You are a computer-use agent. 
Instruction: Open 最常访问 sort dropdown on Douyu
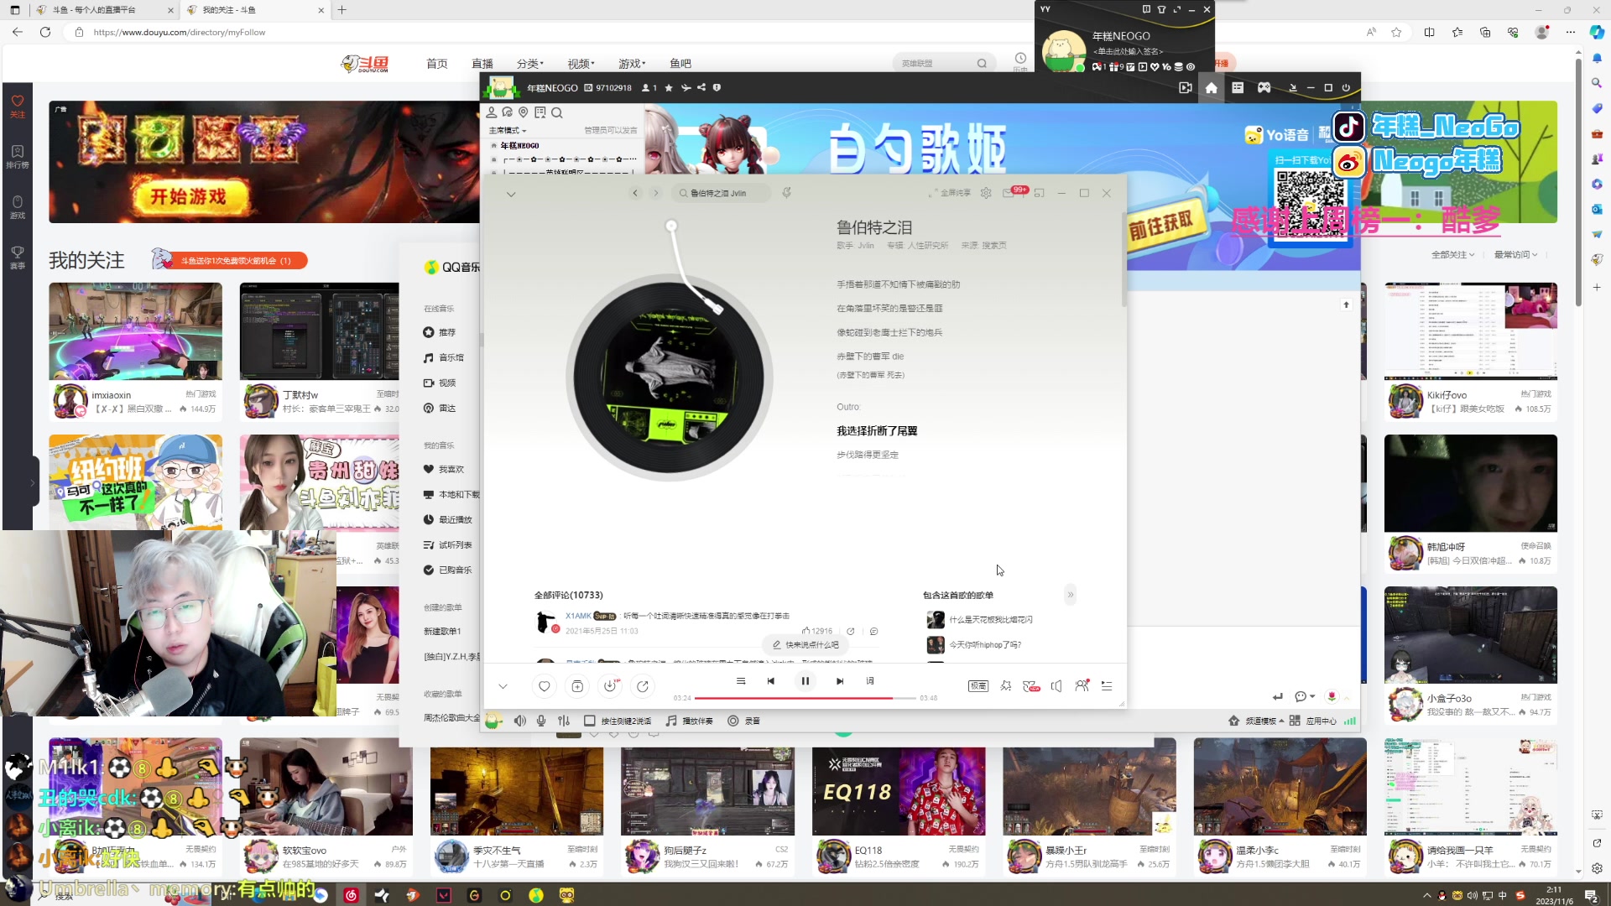[x=1515, y=254]
